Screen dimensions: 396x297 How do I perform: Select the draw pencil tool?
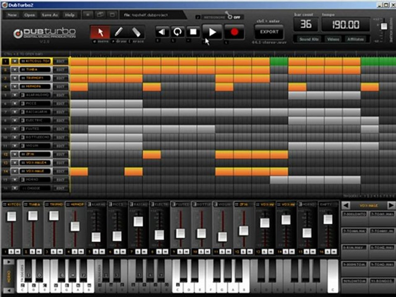118,32
